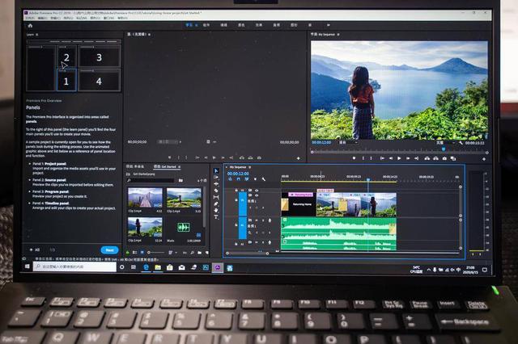Viewport: 518px width, 344px height.
Task: Toggle snap magnet in timeline header
Action: 238,179
